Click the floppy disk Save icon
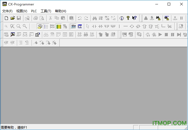Screen dimensions: 188x130 [x=19, y=18]
